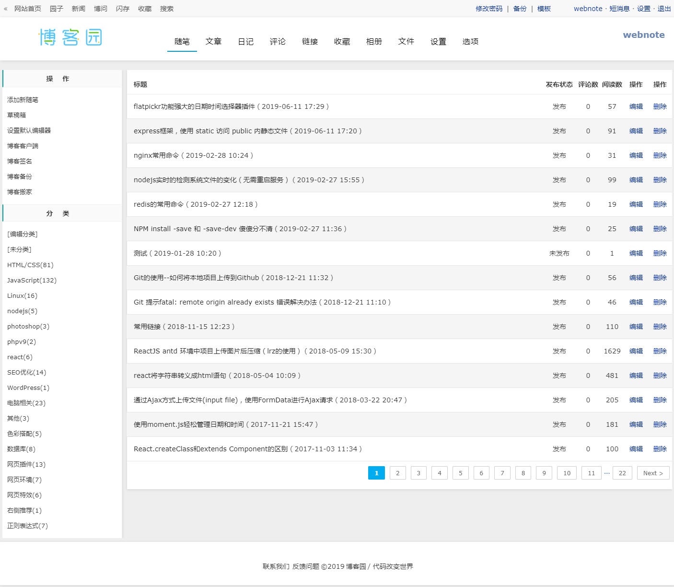
Task: Open the 常用链接 post
Action: click(184, 327)
